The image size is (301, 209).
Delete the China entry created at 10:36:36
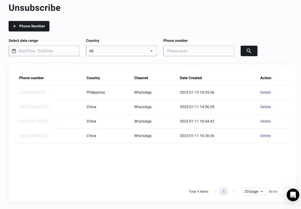tap(265, 136)
